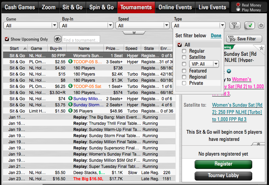Enable the Private type checkbox
269x185 pixels.
tap(184, 83)
